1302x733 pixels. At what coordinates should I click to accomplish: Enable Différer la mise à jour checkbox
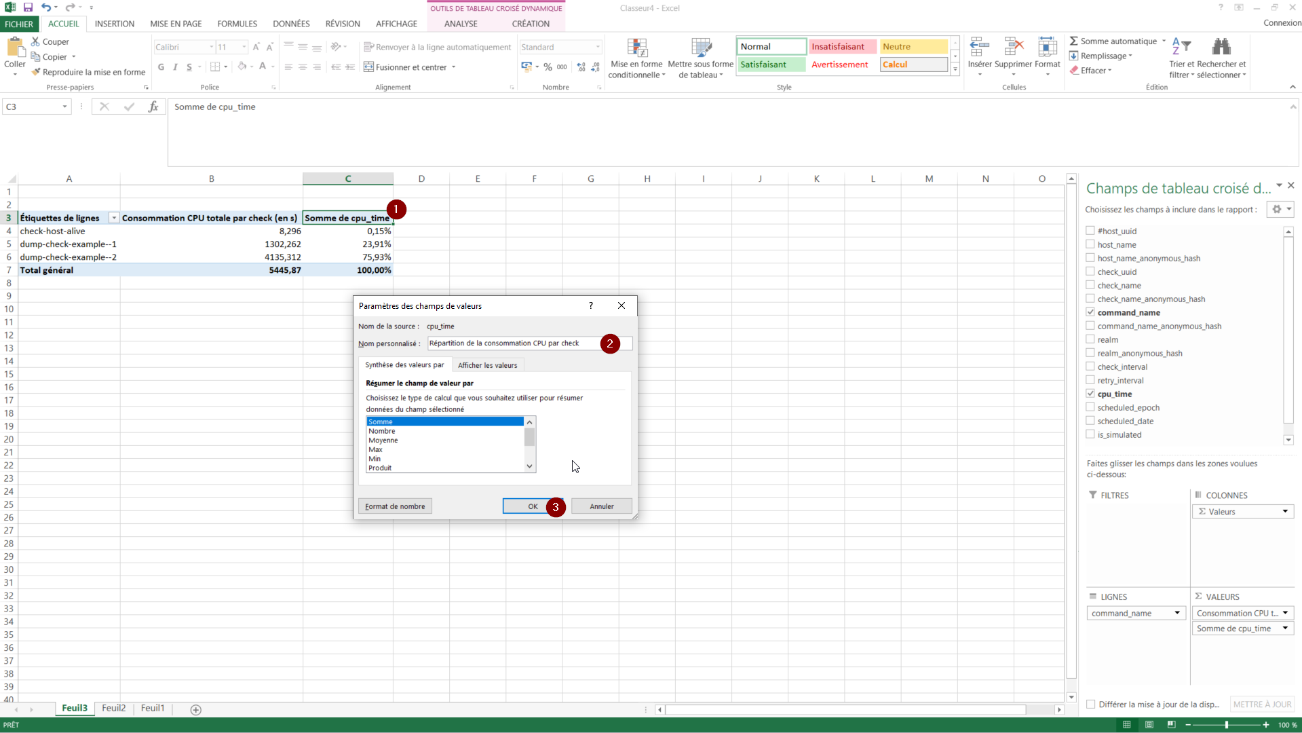1091,704
